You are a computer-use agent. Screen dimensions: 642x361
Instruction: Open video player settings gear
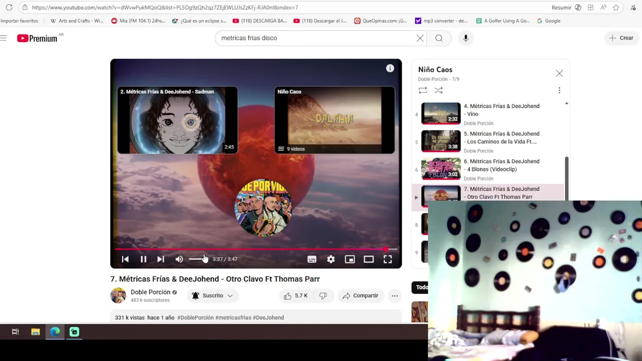click(x=331, y=259)
